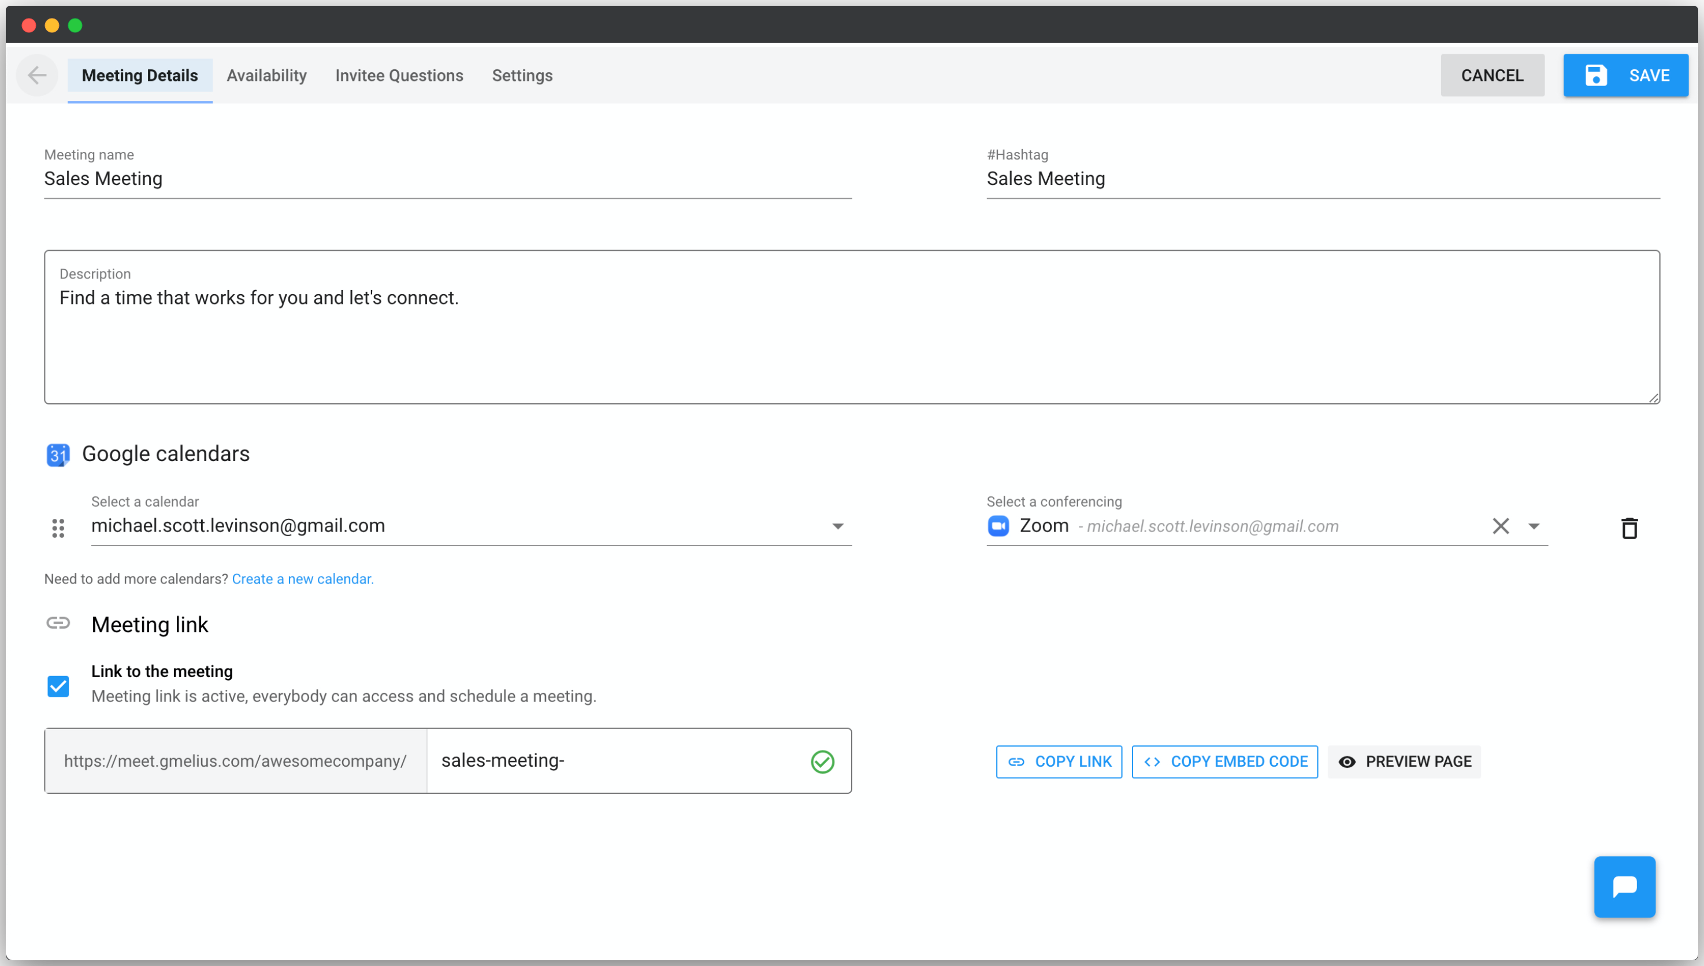Save the meeting details
Screen dimensions: 1704x966
click(1625, 76)
